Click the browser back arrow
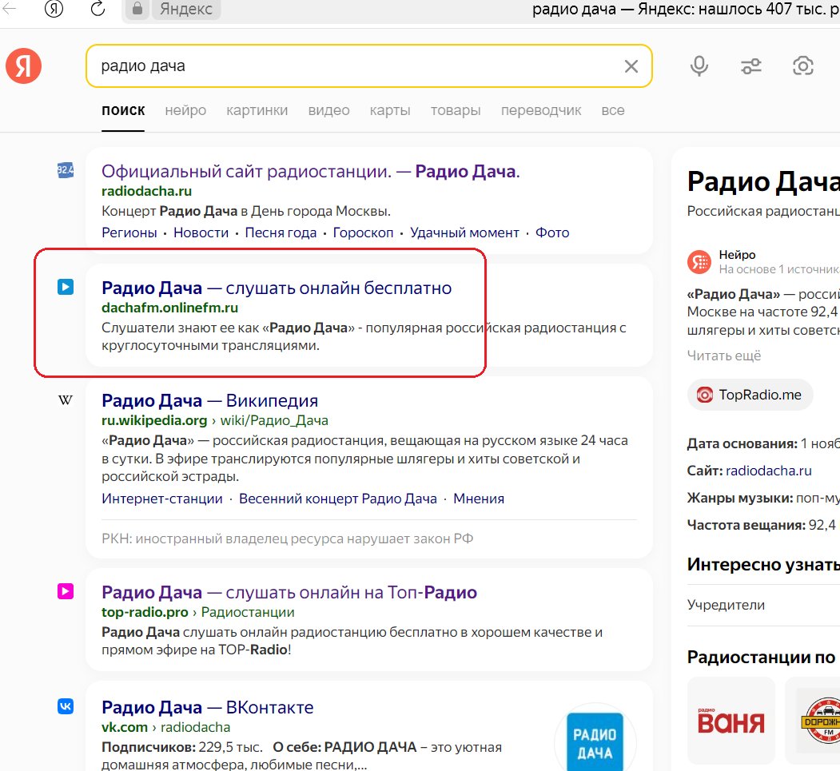This screenshot has height=771, width=840. tap(9, 8)
